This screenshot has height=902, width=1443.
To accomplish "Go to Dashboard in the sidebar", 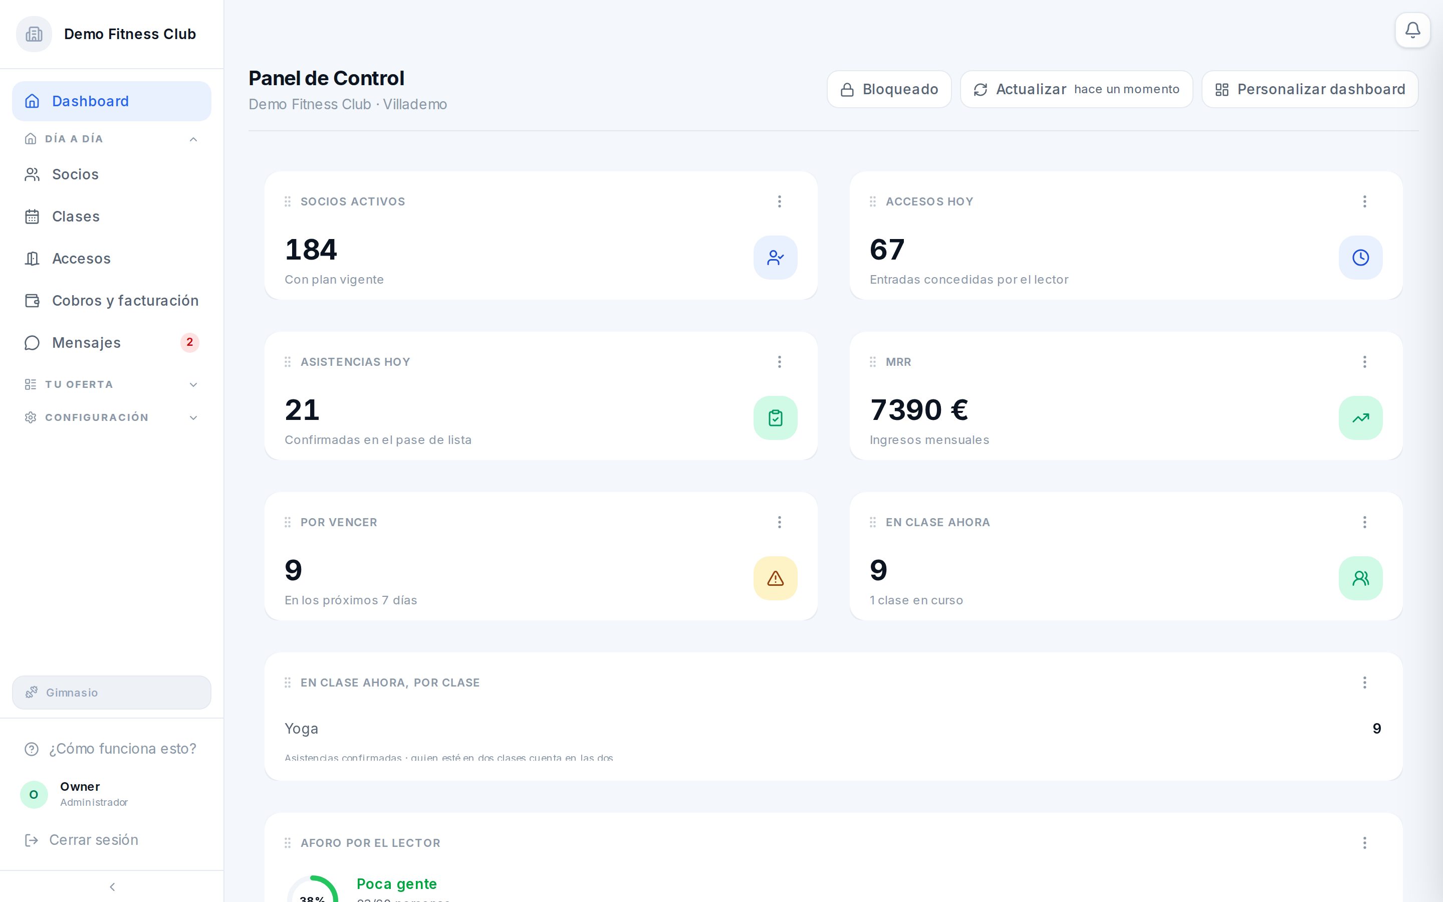I will click(x=112, y=101).
